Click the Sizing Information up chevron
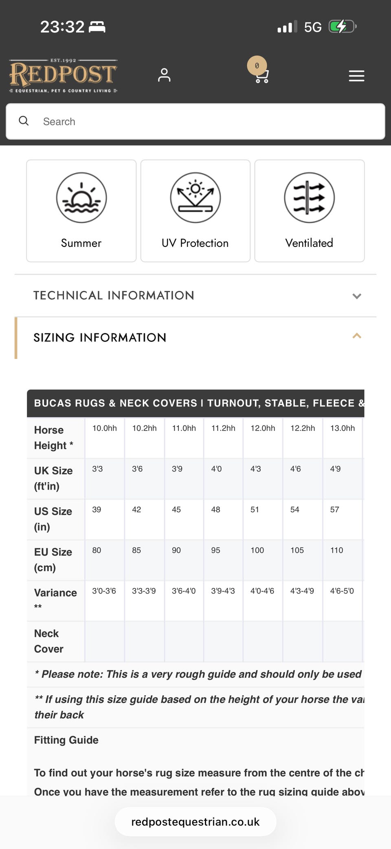This screenshot has width=391, height=849. click(357, 336)
